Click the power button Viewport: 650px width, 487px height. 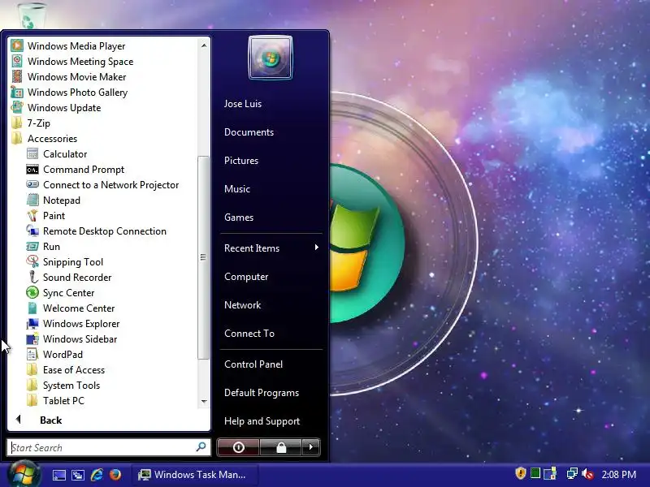tap(238, 447)
